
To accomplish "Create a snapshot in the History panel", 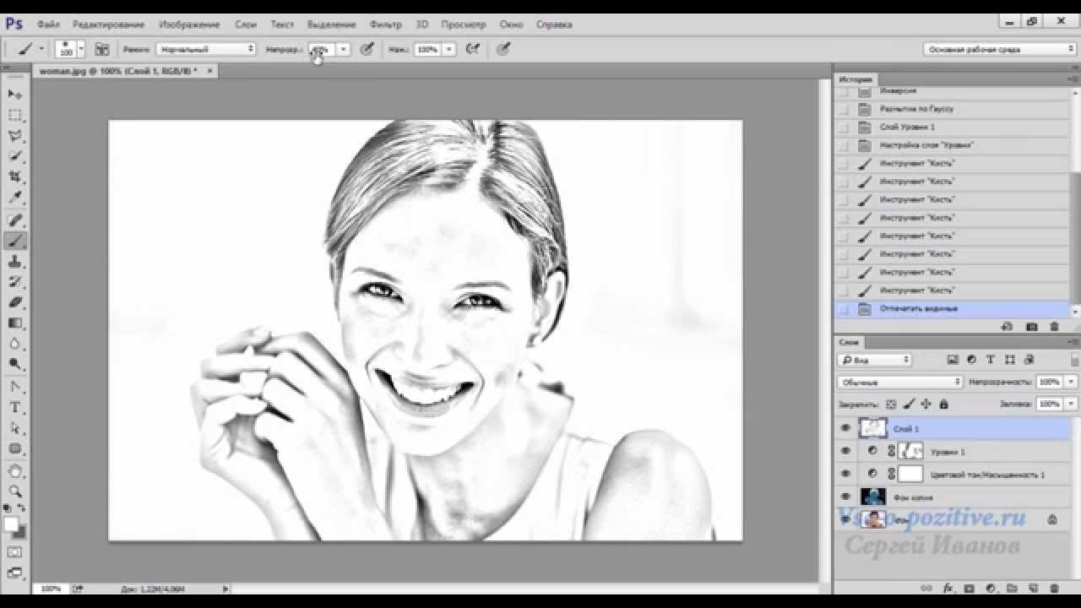I will click(1031, 326).
